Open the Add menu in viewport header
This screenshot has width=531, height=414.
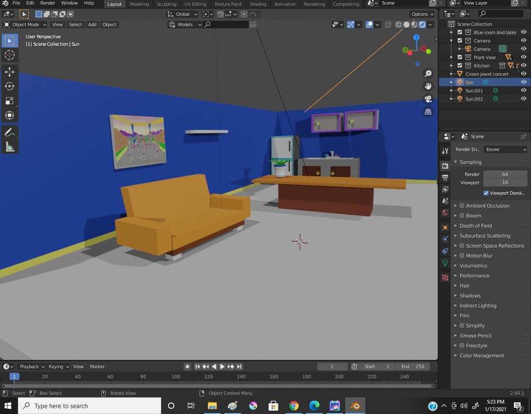point(92,25)
